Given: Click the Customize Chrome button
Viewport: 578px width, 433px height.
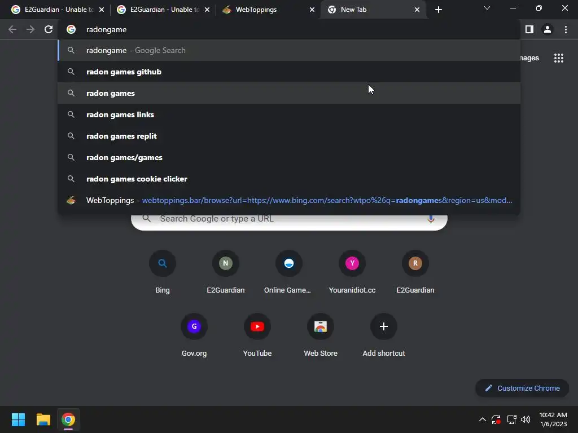Looking at the screenshot, I should 522,388.
